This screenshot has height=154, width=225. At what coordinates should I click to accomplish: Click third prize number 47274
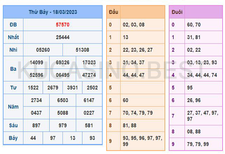point(89,75)
